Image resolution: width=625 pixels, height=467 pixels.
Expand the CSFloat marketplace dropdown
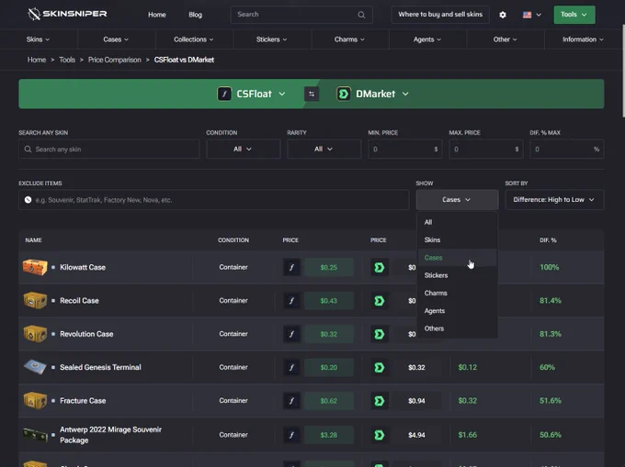point(252,94)
